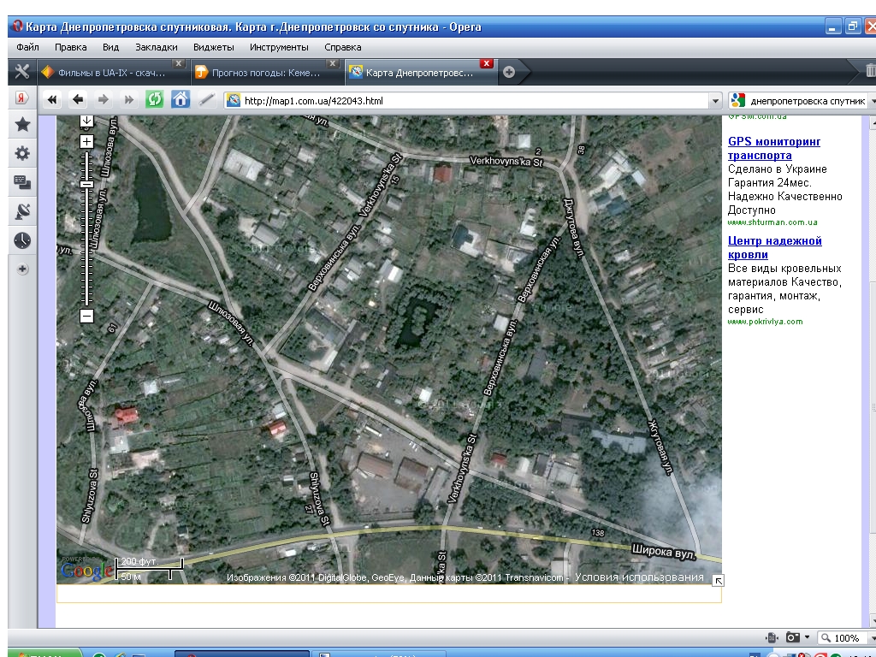Click the Rewind navigation button

[x=52, y=100]
